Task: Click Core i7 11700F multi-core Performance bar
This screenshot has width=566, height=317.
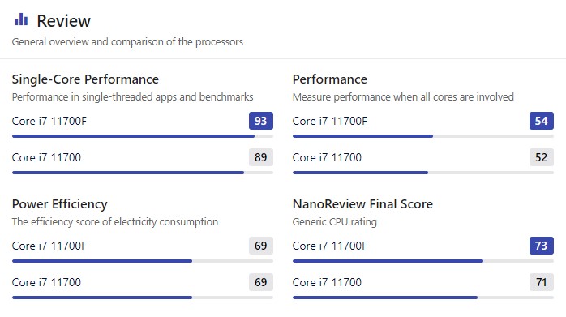Action: click(423, 136)
